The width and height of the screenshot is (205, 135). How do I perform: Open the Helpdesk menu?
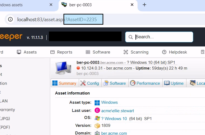pyautogui.click(x=174, y=52)
